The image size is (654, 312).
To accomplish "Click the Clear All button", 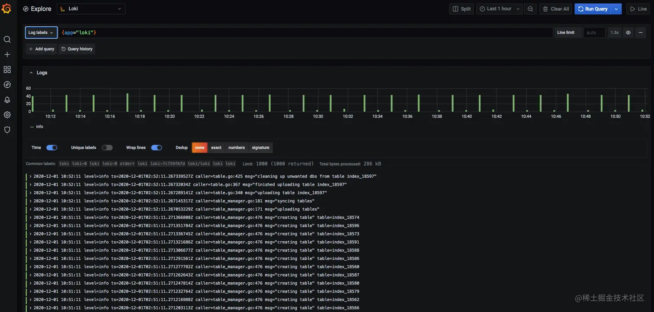I will point(556,9).
